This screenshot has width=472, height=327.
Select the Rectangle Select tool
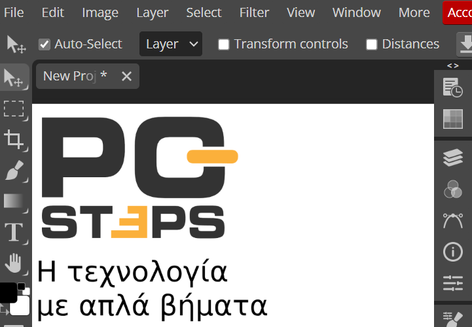[14, 109]
